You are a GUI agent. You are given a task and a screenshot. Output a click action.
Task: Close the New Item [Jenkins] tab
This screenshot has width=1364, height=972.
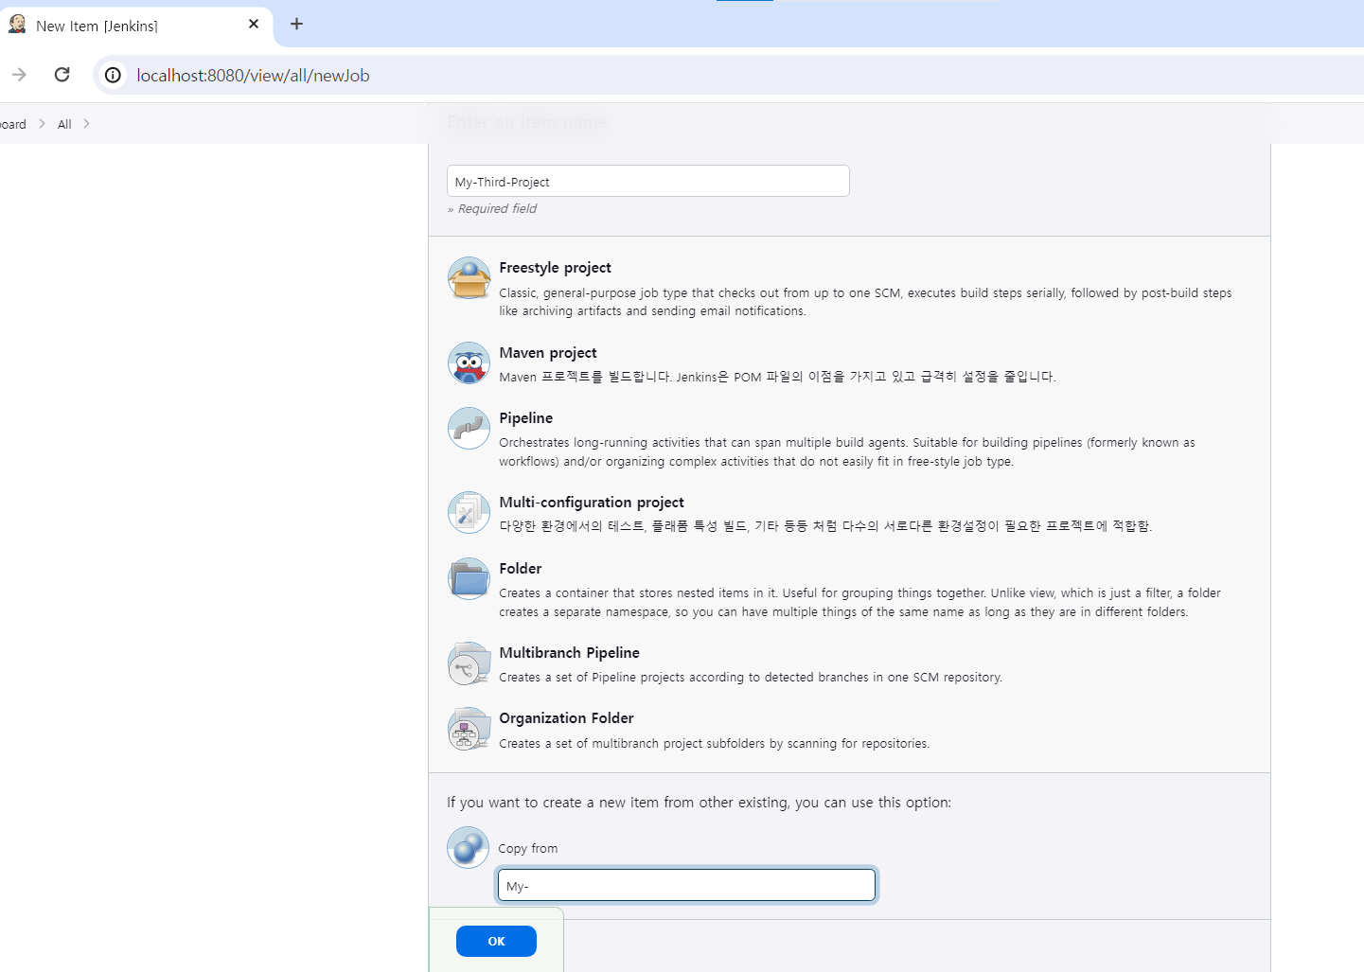pyautogui.click(x=254, y=25)
